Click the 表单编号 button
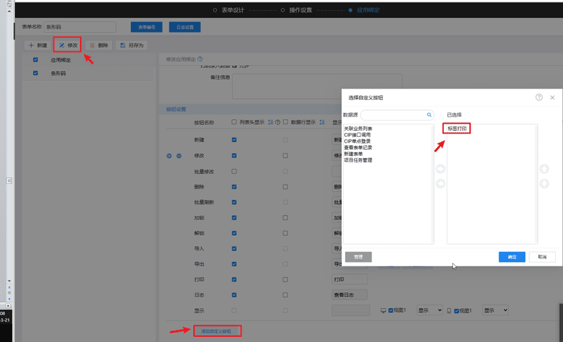Screen dimensions: 563x342 click(146, 27)
